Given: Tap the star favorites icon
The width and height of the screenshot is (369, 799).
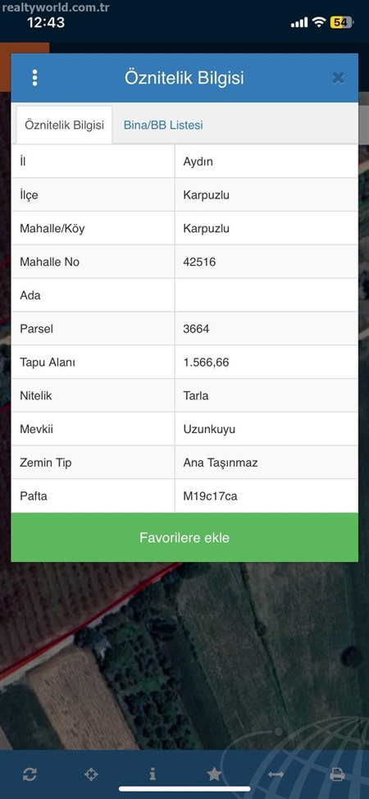Looking at the screenshot, I should [x=214, y=774].
